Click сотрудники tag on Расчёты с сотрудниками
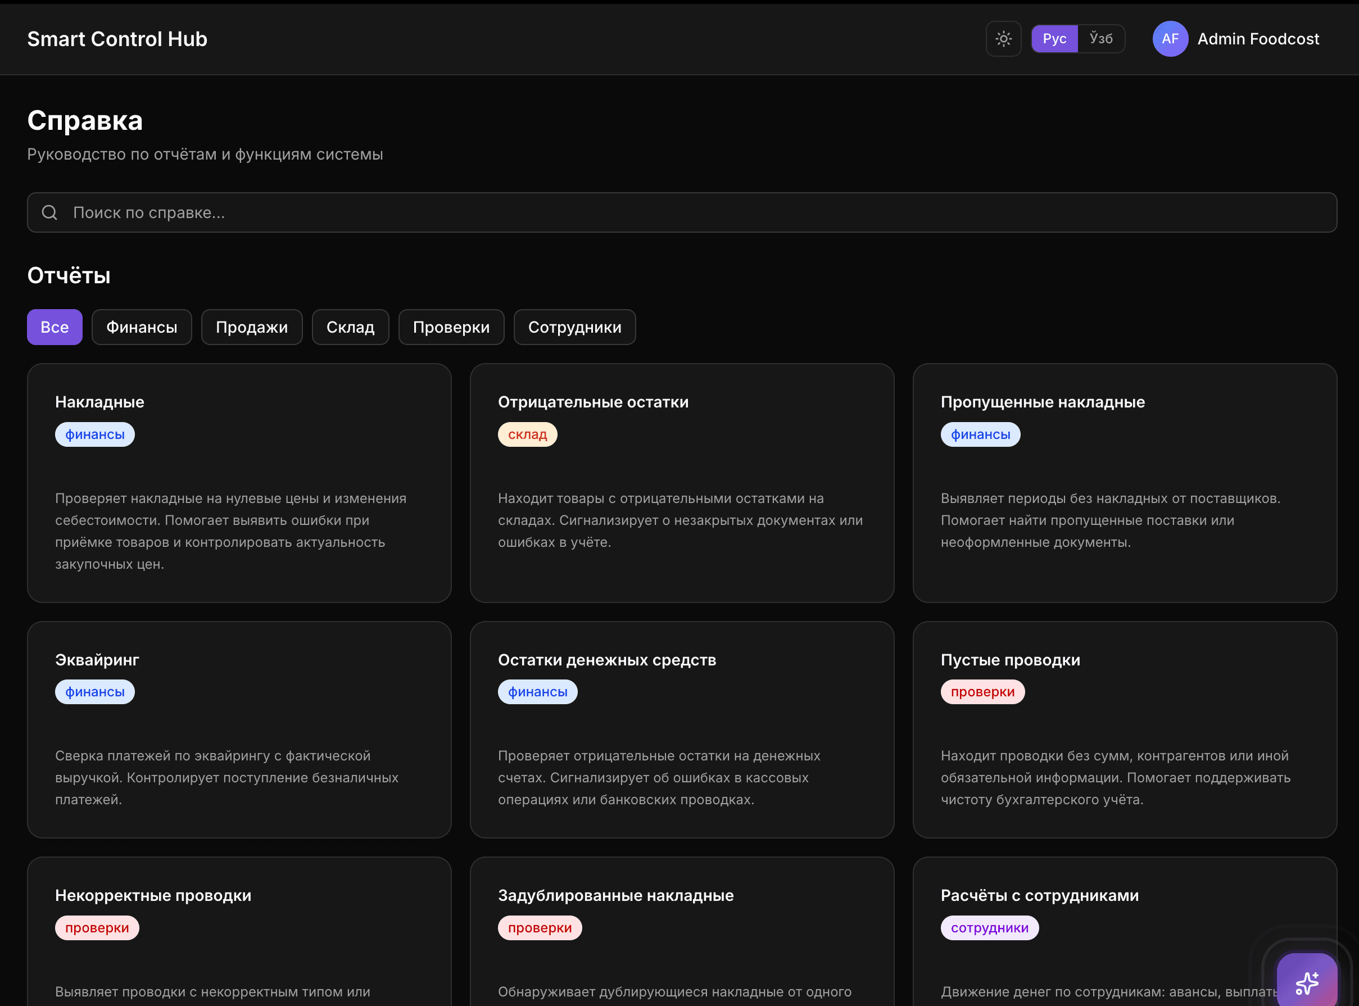1359x1006 pixels. point(989,927)
